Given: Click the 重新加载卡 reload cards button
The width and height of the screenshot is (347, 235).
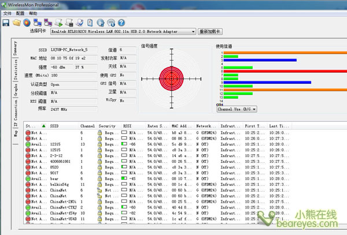Looking at the screenshot, I should click(x=210, y=32).
